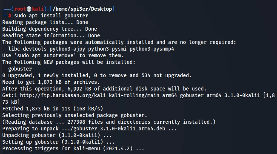Click the 'libc-devtools' package name

point(27,49)
